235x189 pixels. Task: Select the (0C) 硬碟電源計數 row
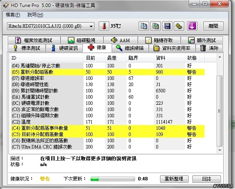(107, 103)
